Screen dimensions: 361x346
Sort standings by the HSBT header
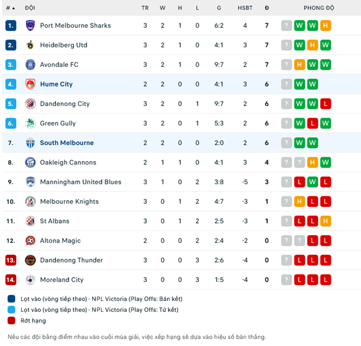click(245, 8)
